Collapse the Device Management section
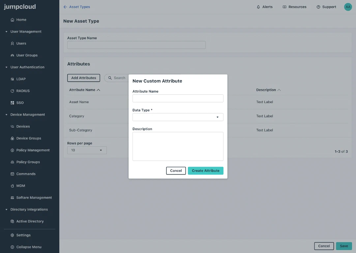Screen dimensions: 356x253 point(6,115)
